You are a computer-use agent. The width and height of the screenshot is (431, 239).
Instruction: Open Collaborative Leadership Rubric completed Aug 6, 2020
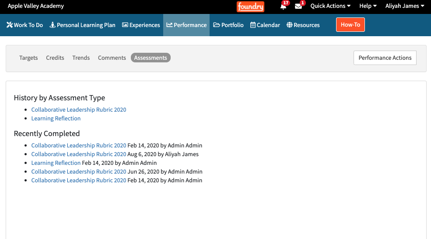point(79,154)
